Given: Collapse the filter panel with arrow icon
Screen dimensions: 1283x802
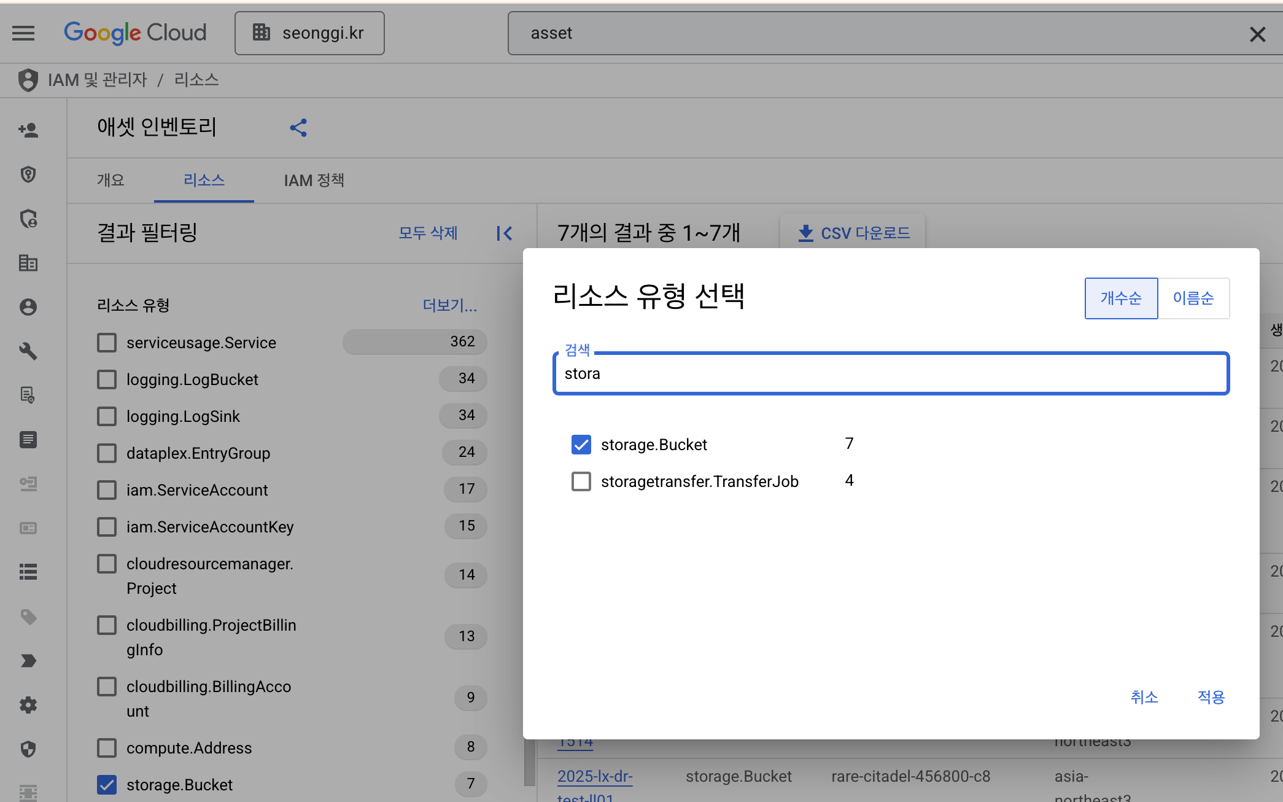Looking at the screenshot, I should point(504,233).
